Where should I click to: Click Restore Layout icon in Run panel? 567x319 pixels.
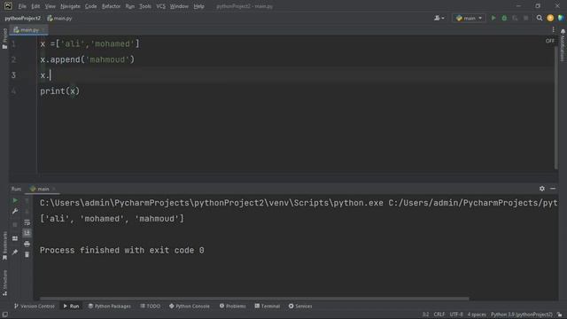pos(15,238)
